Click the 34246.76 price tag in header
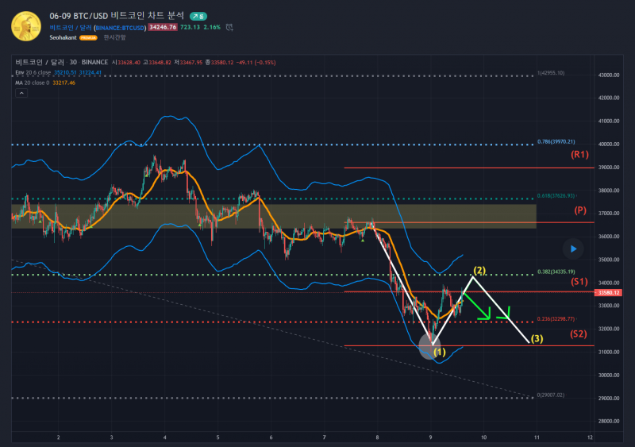The image size is (635, 447). click(162, 27)
